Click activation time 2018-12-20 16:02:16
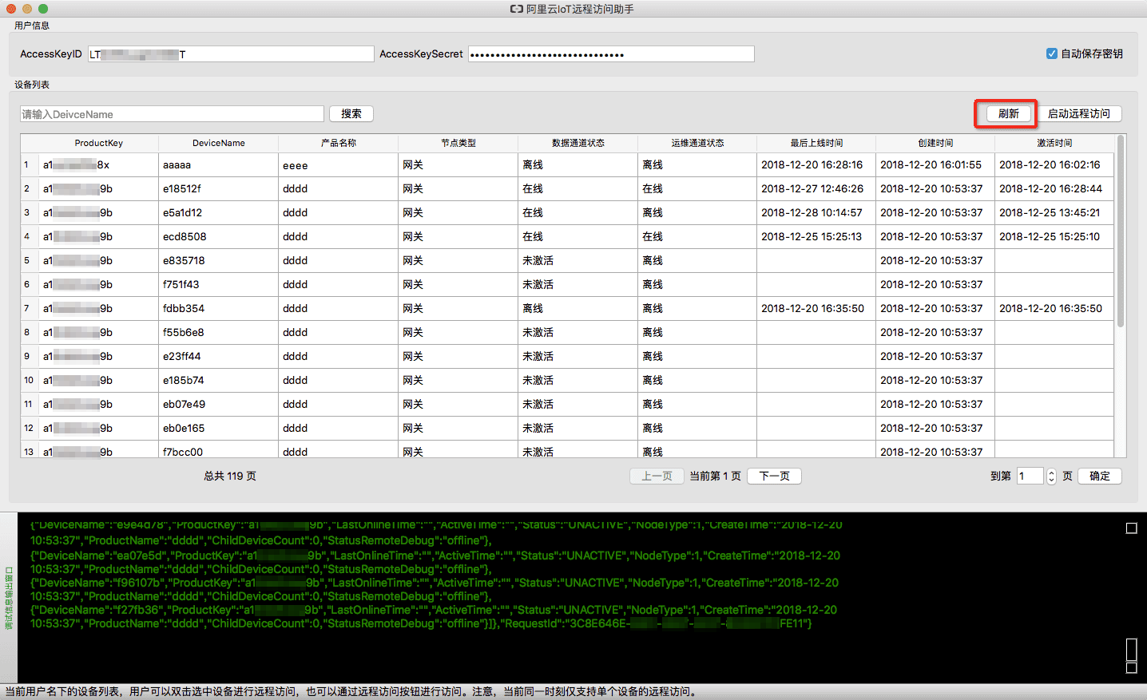Screen dimensions: 1147x700 tap(1054, 164)
